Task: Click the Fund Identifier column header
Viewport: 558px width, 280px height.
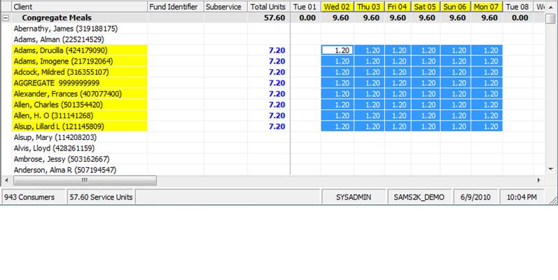Action: pyautogui.click(x=176, y=6)
